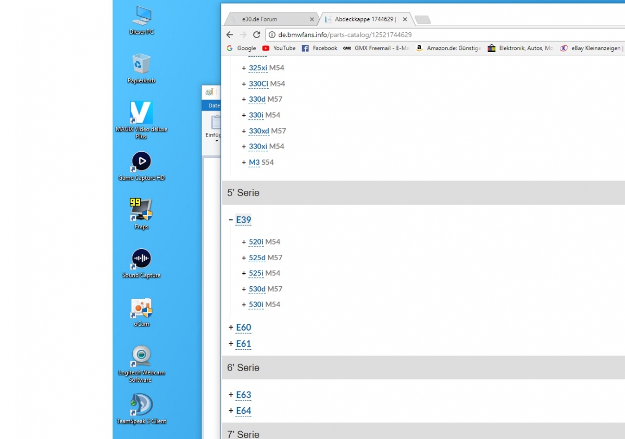The width and height of the screenshot is (625, 439).
Task: Expand the E60 model list
Action: (231, 327)
